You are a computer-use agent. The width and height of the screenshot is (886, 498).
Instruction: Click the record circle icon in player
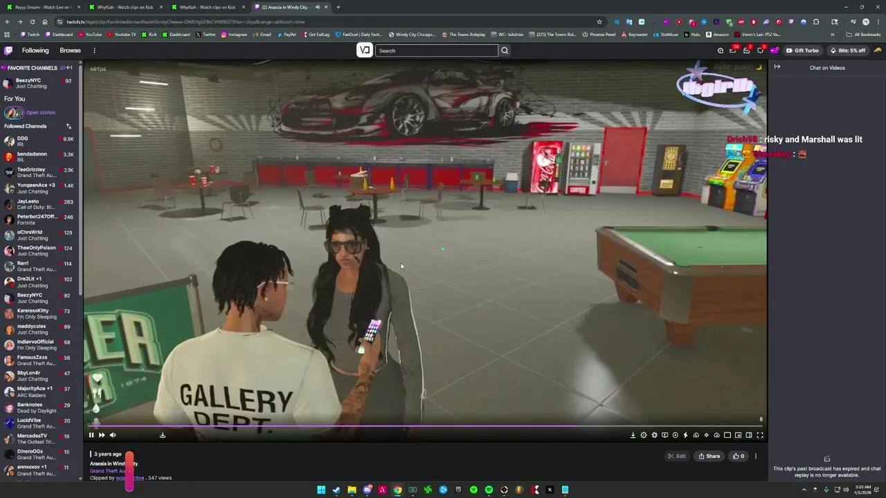coord(675,435)
